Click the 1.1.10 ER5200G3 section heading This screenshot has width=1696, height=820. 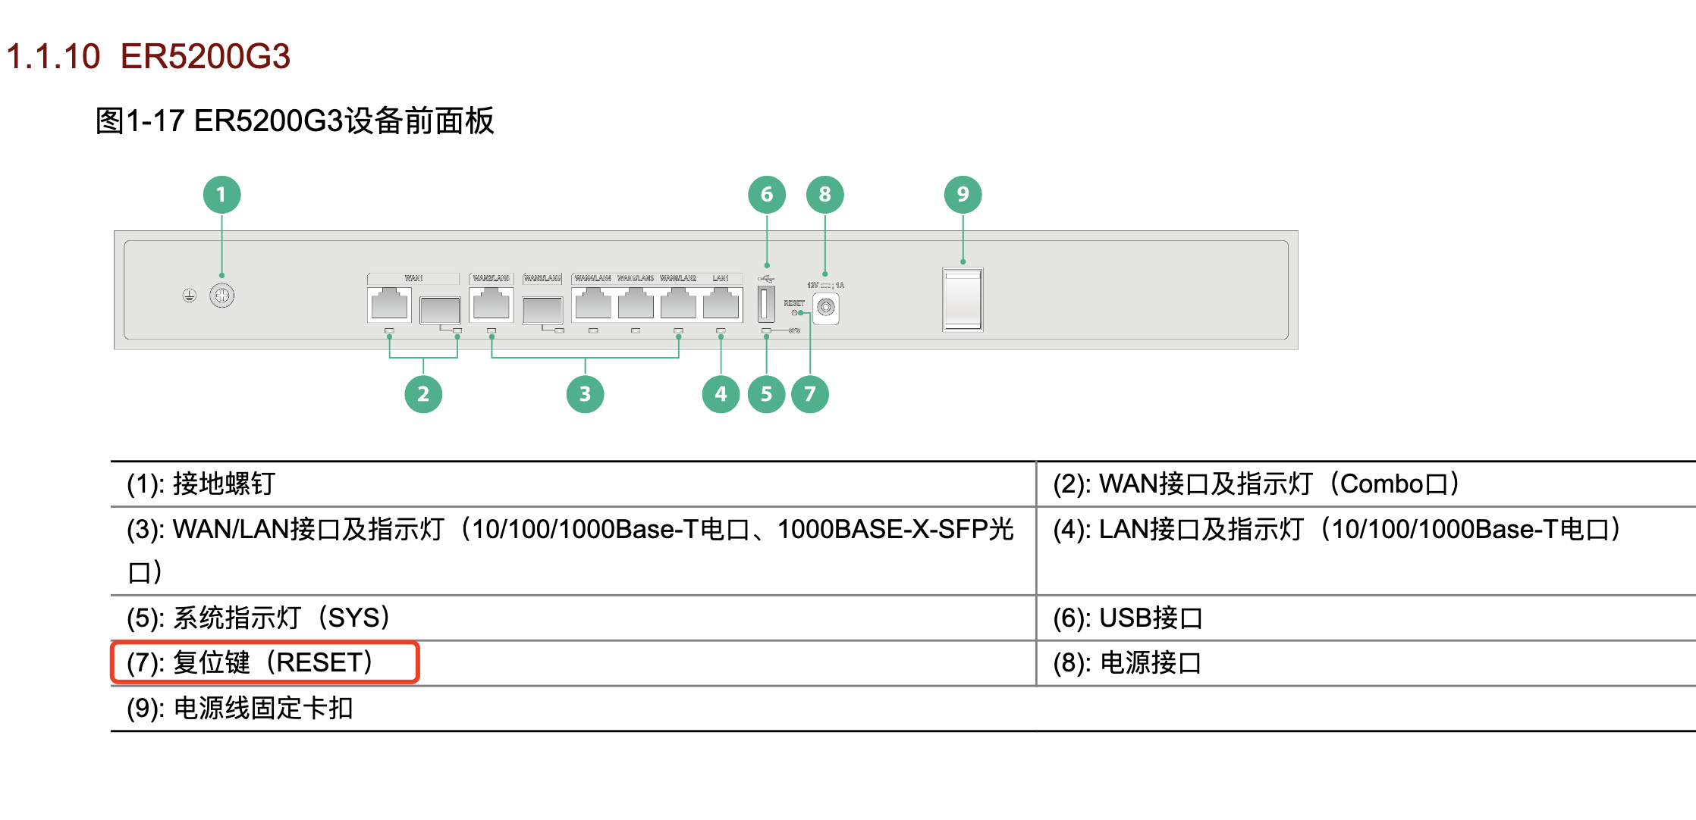(x=149, y=56)
